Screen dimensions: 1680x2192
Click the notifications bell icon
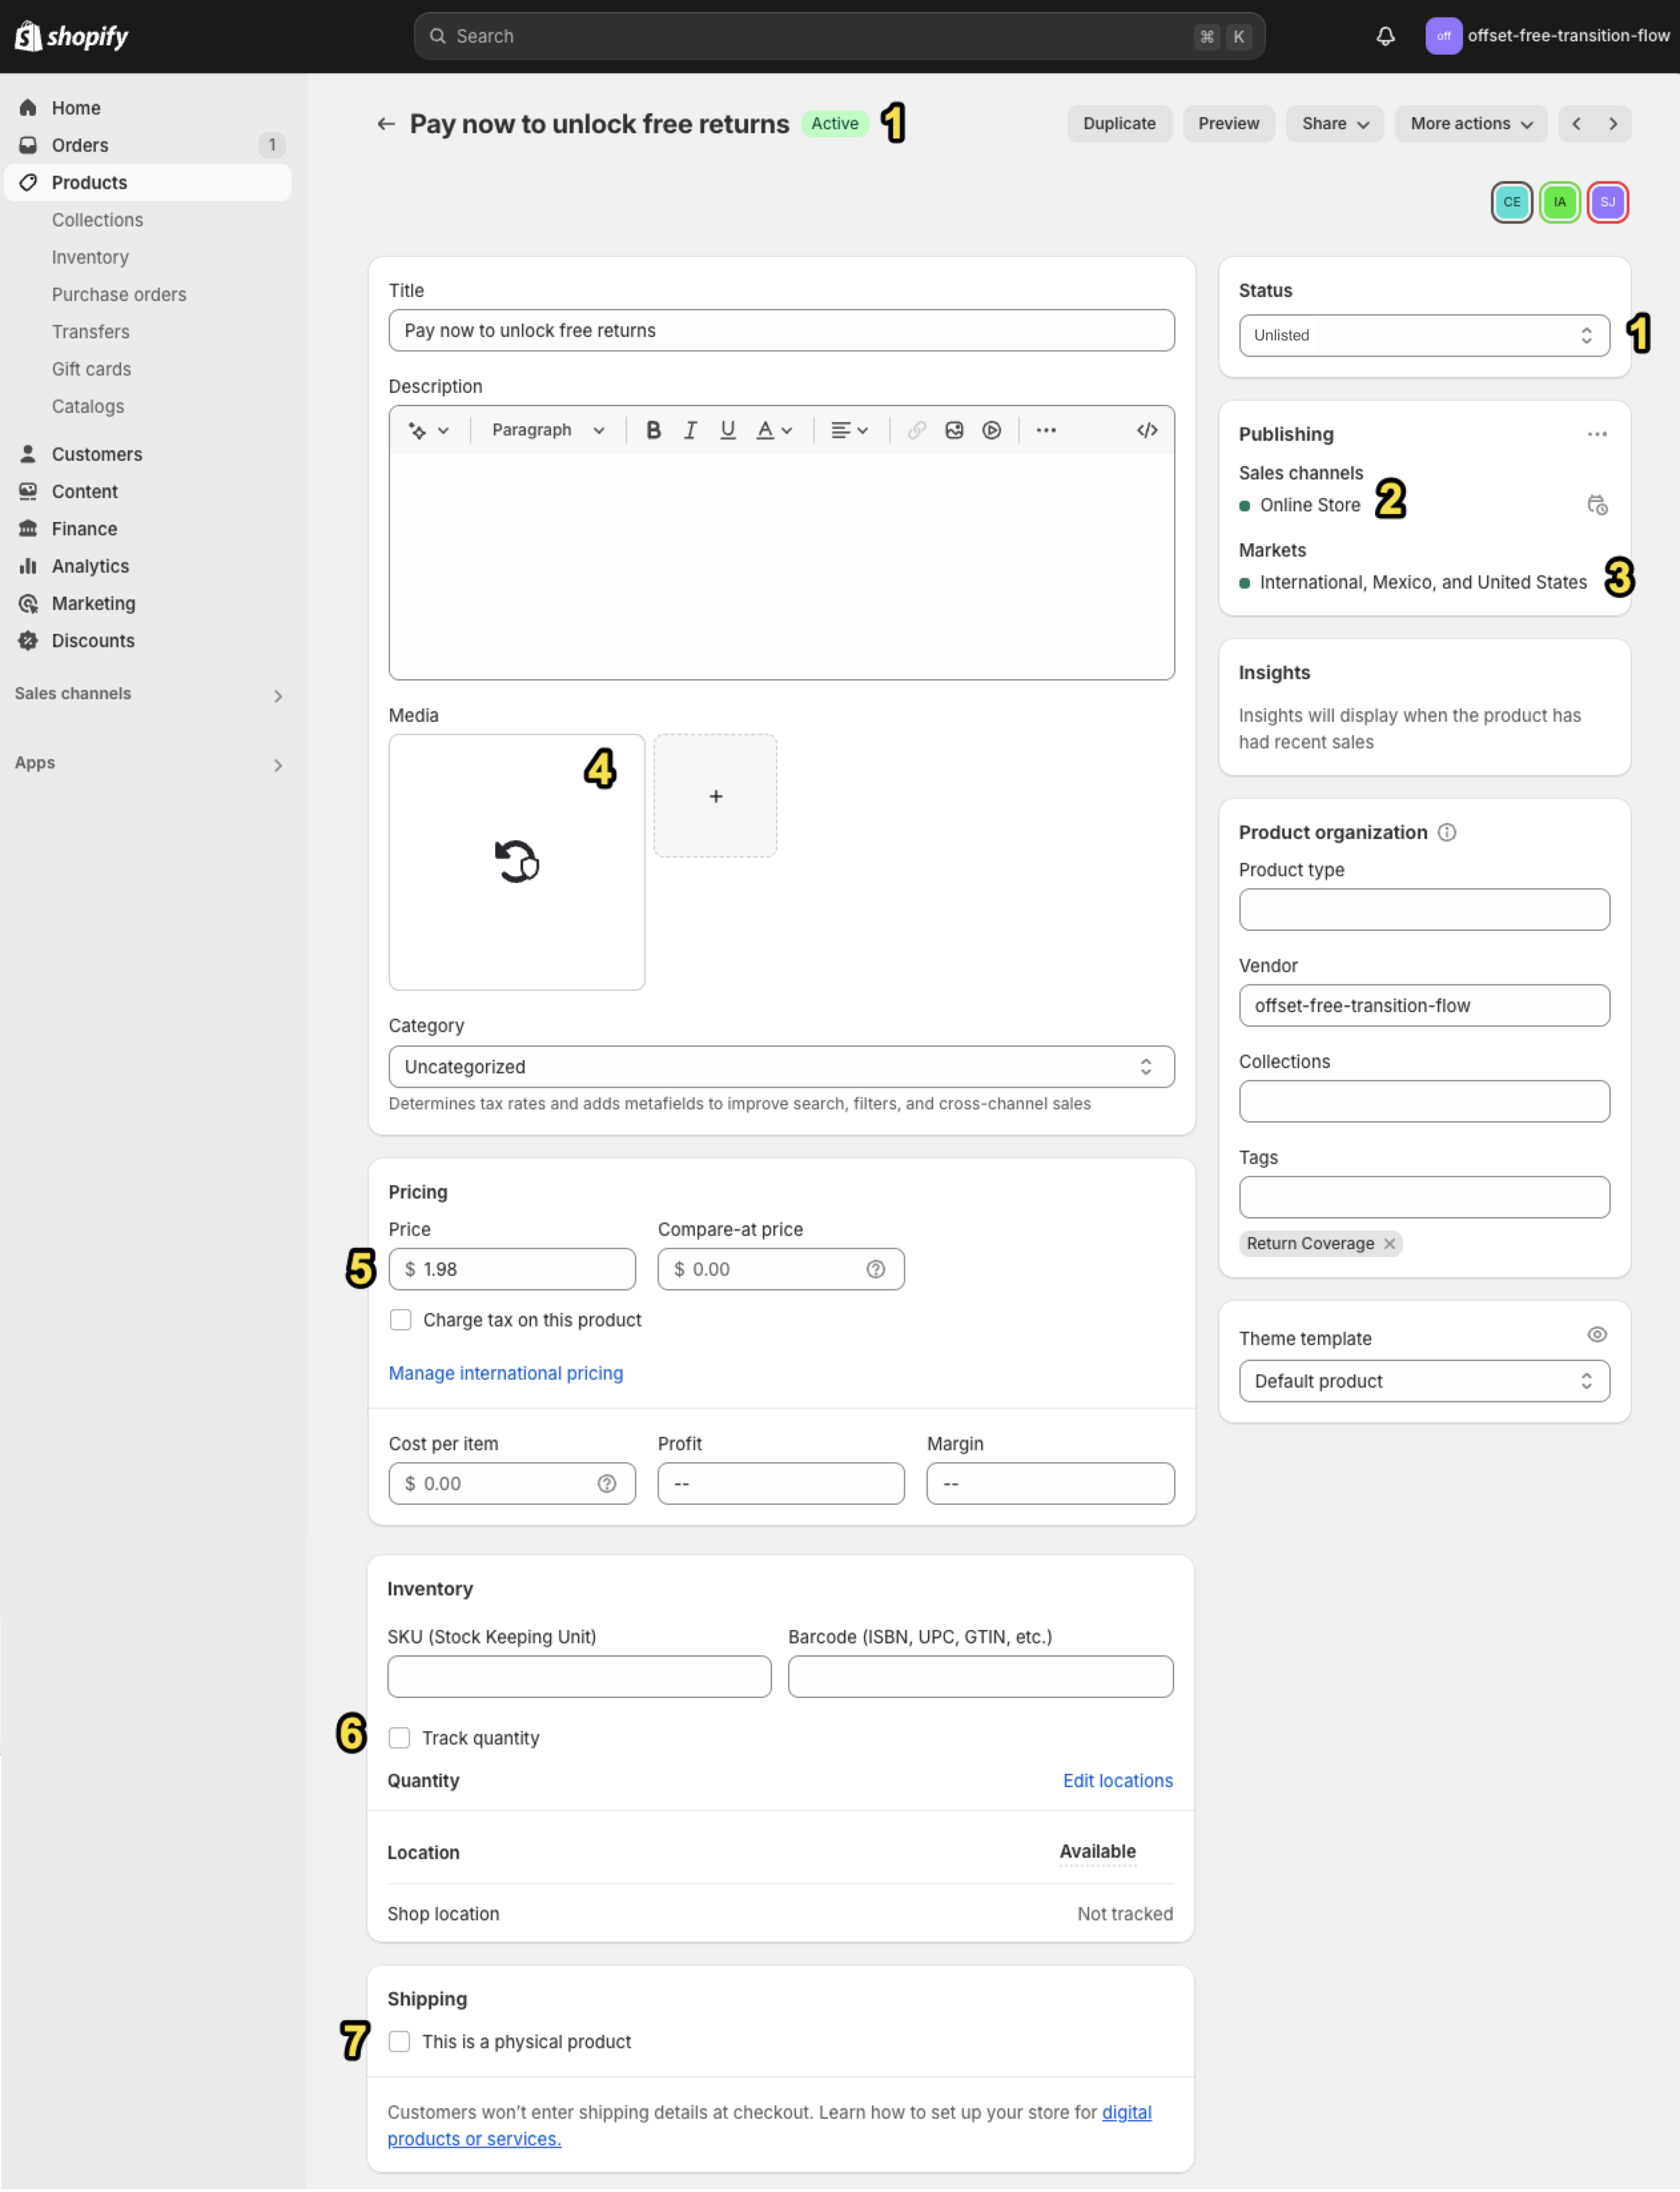coord(1385,36)
